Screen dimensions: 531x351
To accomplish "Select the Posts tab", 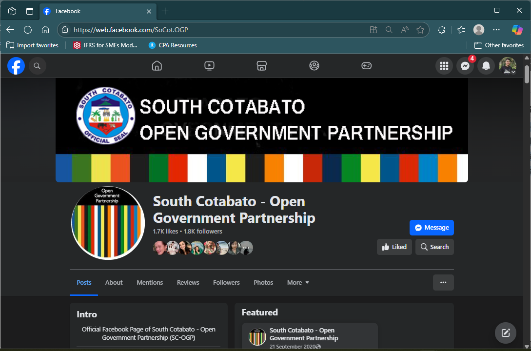I will 84,283.
